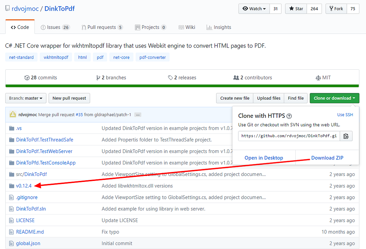Click the tag icon beside 2 releases
This screenshot has height=249, width=366.
[170, 77]
